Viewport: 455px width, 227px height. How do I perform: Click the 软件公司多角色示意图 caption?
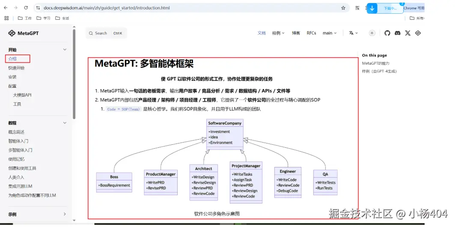(217, 214)
